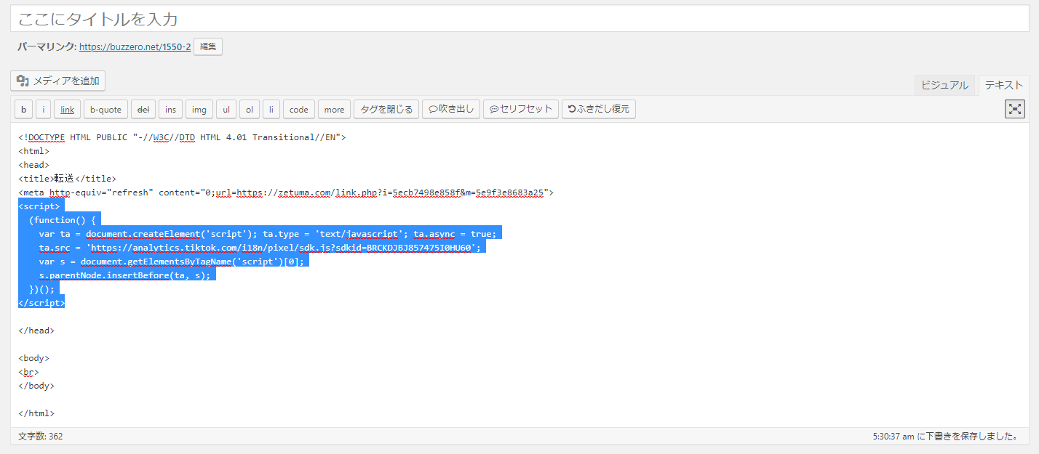Open the buzzero.net permalink URL
1039x454 pixels.
tap(135, 46)
